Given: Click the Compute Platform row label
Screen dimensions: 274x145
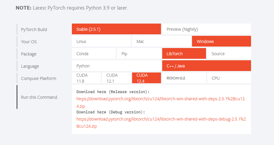Looking at the screenshot, I should point(39,78).
